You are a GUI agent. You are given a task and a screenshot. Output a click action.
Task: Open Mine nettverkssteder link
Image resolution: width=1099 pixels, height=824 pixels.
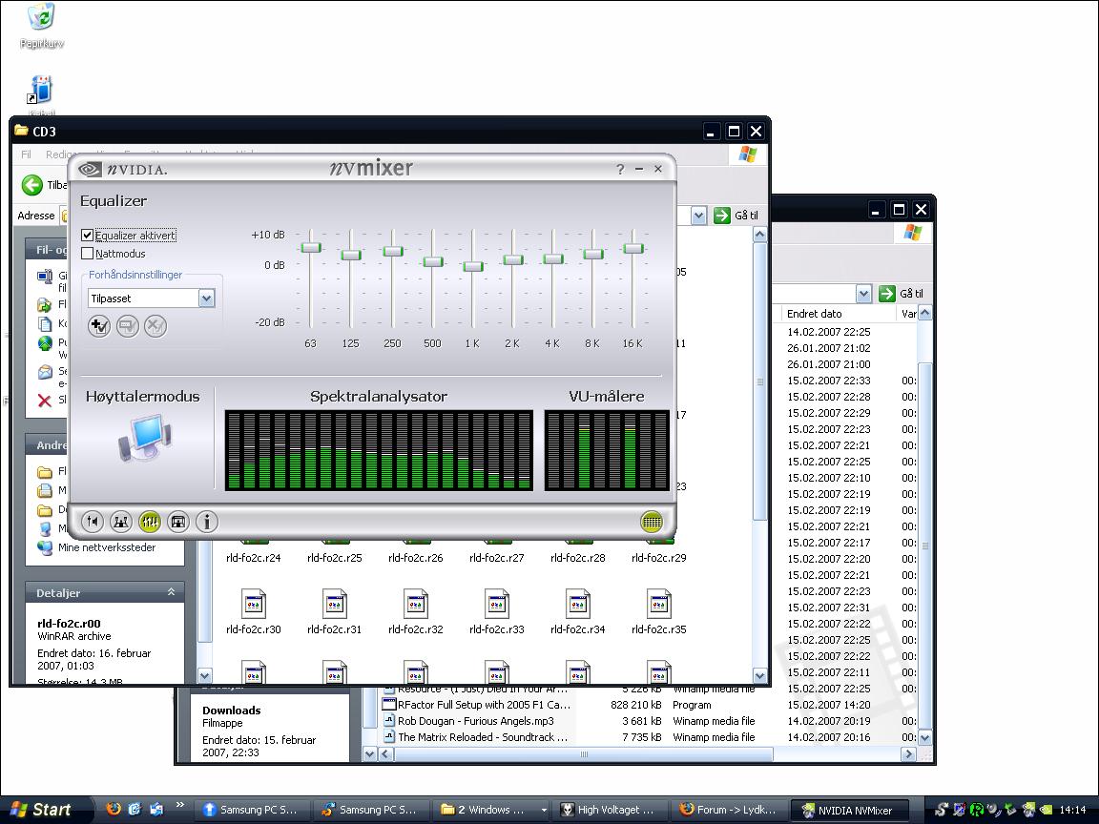(x=107, y=547)
